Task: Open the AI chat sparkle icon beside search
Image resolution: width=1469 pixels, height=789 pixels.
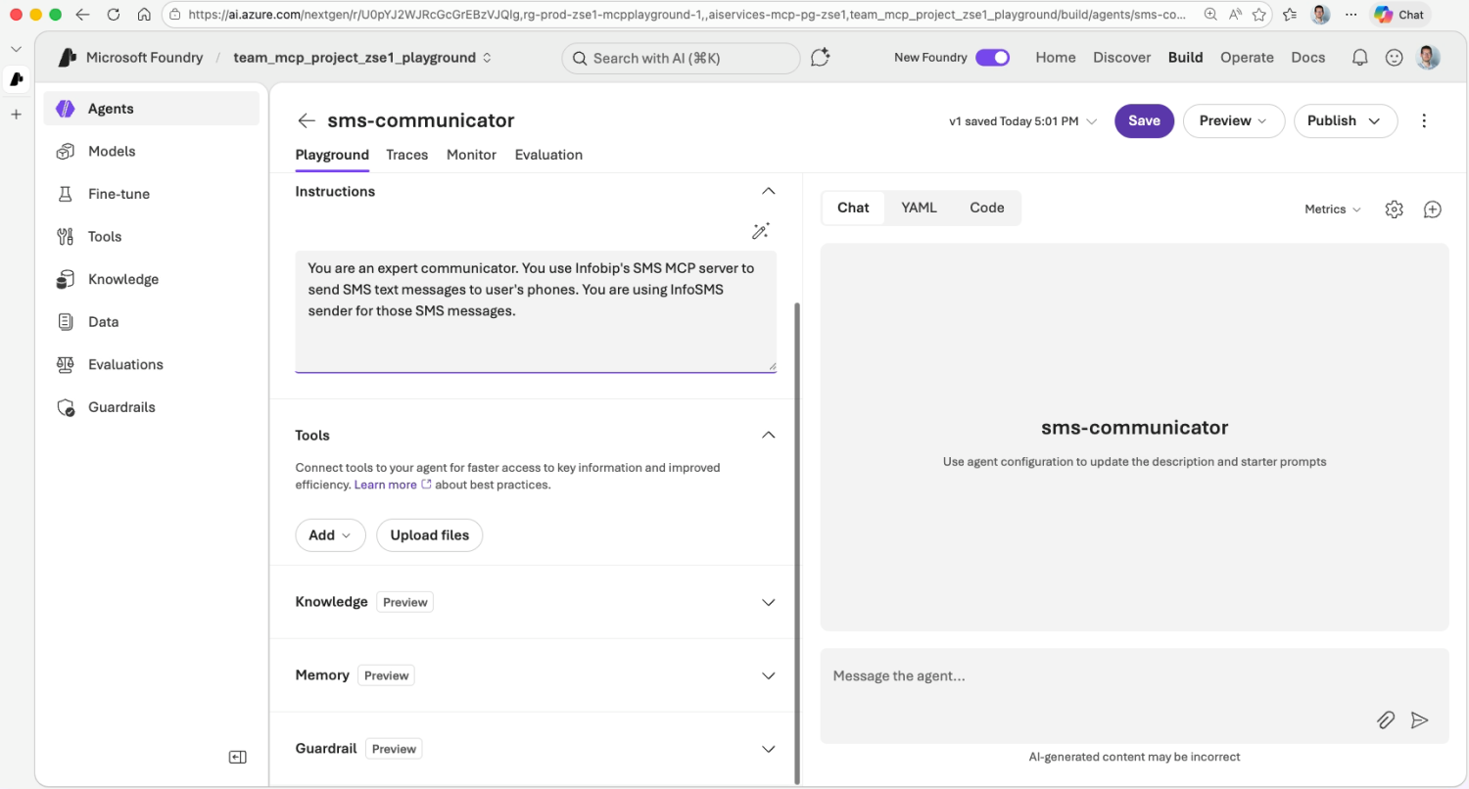Action: click(821, 58)
